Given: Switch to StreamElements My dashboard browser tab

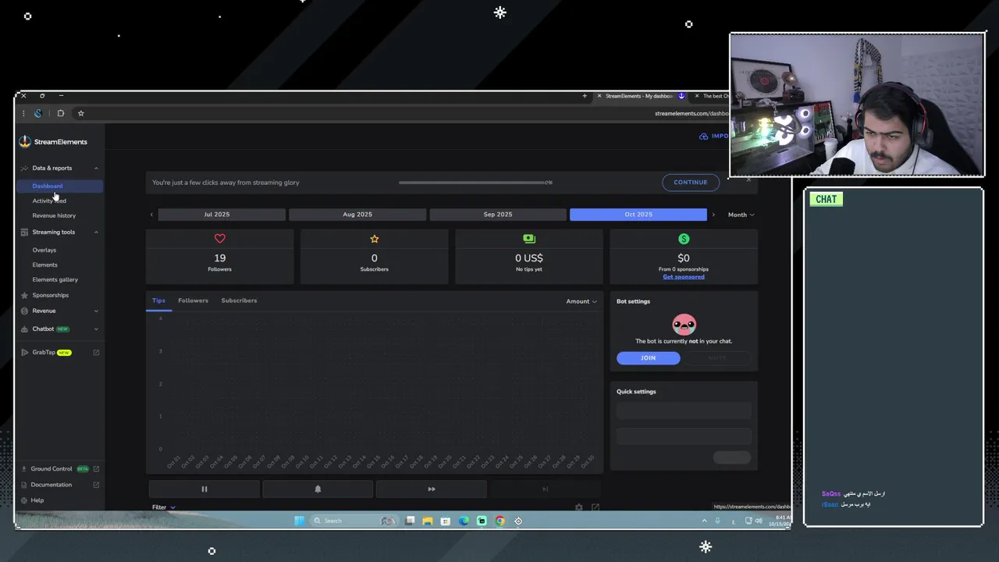Looking at the screenshot, I should pos(639,96).
